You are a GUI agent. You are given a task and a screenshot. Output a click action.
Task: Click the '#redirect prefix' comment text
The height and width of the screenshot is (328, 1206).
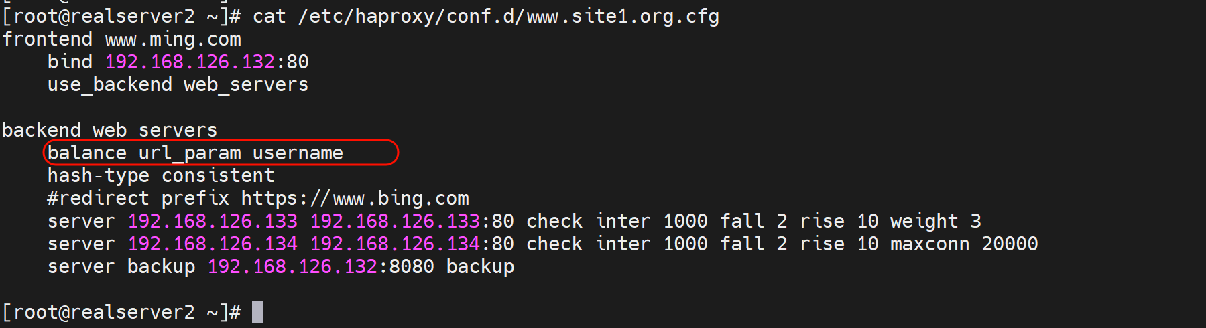[x=138, y=198]
